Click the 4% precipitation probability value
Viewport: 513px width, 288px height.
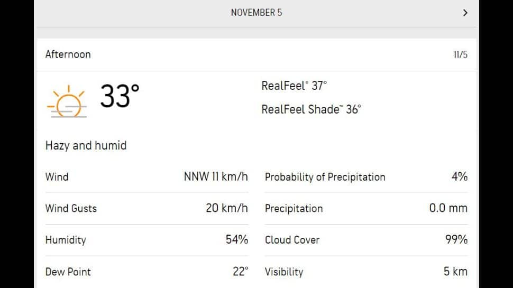tap(460, 176)
